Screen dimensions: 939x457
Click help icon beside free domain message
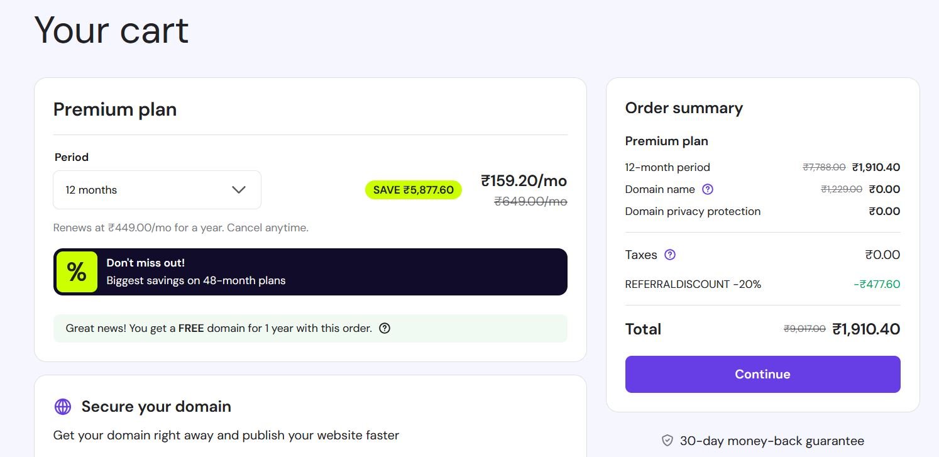[385, 328]
